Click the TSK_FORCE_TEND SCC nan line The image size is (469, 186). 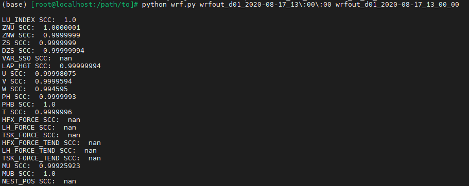tap(51, 158)
